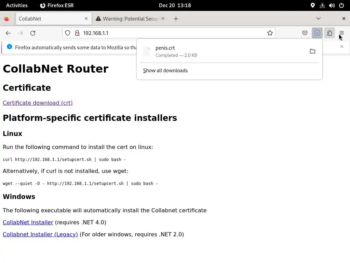Image resolution: width=350 pixels, height=263 pixels.
Task: Open the completed .crt download entry
Action: point(223,51)
